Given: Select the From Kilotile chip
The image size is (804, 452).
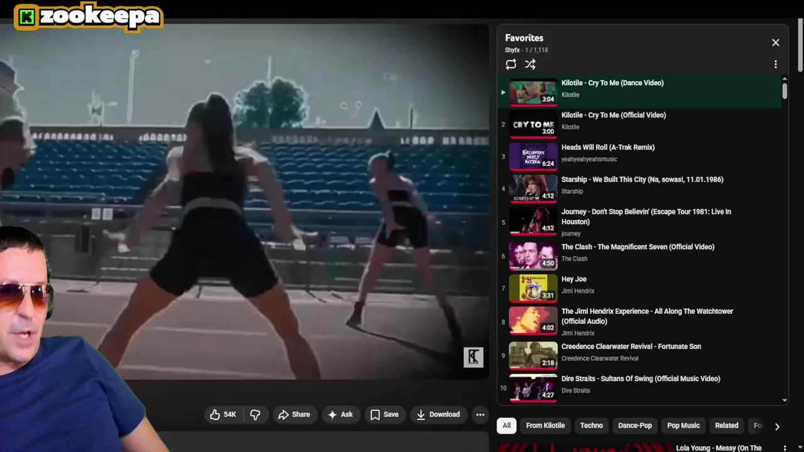Looking at the screenshot, I should pos(545,426).
